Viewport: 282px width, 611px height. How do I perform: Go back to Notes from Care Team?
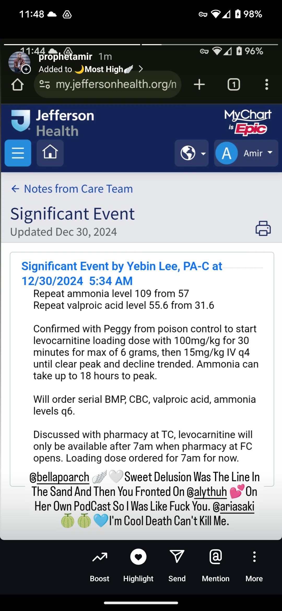pyautogui.click(x=72, y=189)
